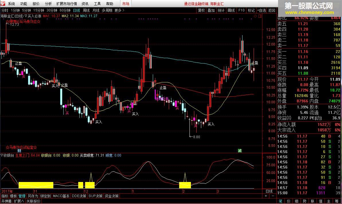This screenshot has height=204, width=342.
Task: Select the 30分钟 period
Action: (52, 10)
